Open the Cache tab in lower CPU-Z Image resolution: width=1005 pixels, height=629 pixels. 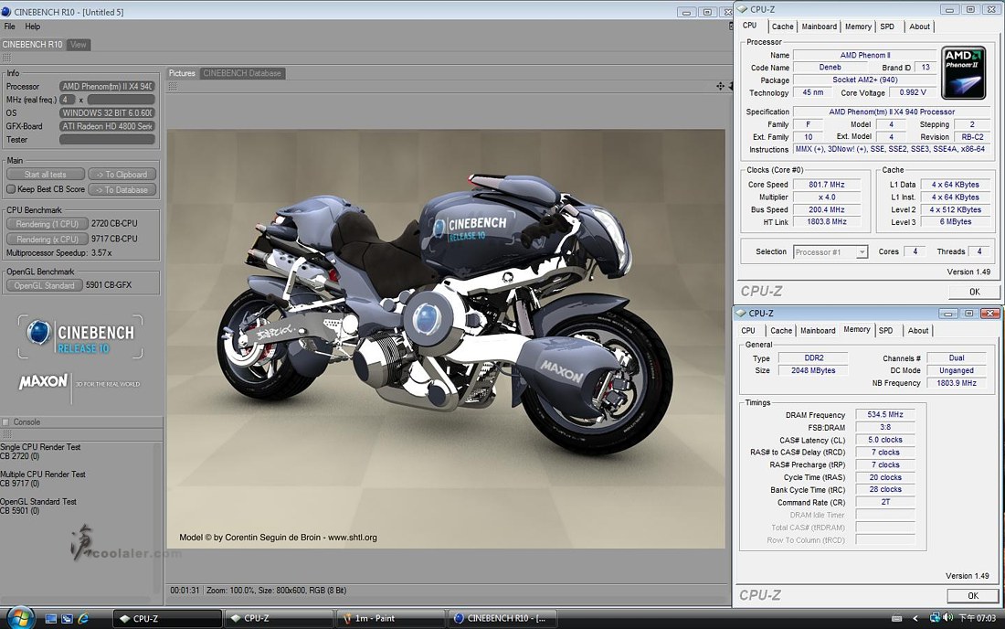tap(781, 330)
